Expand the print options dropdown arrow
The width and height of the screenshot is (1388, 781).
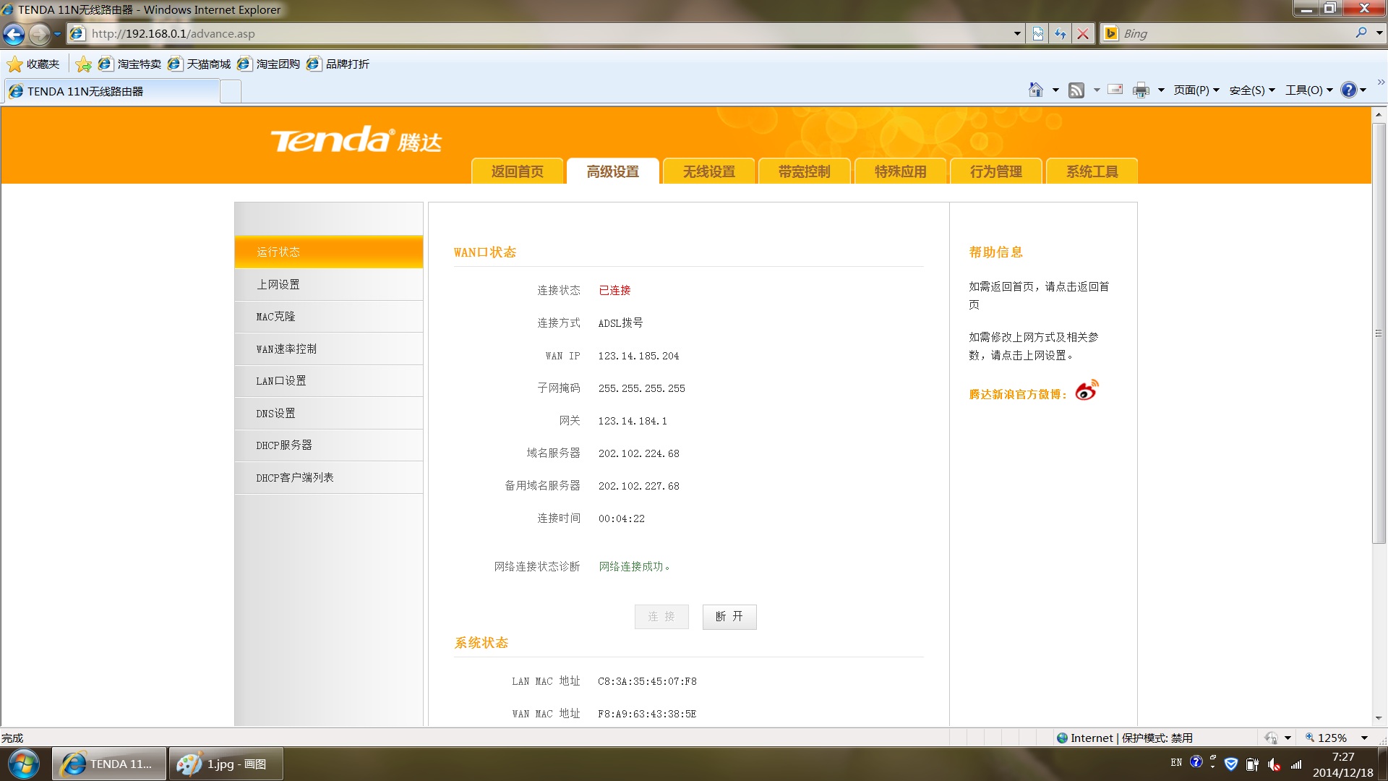(1161, 90)
